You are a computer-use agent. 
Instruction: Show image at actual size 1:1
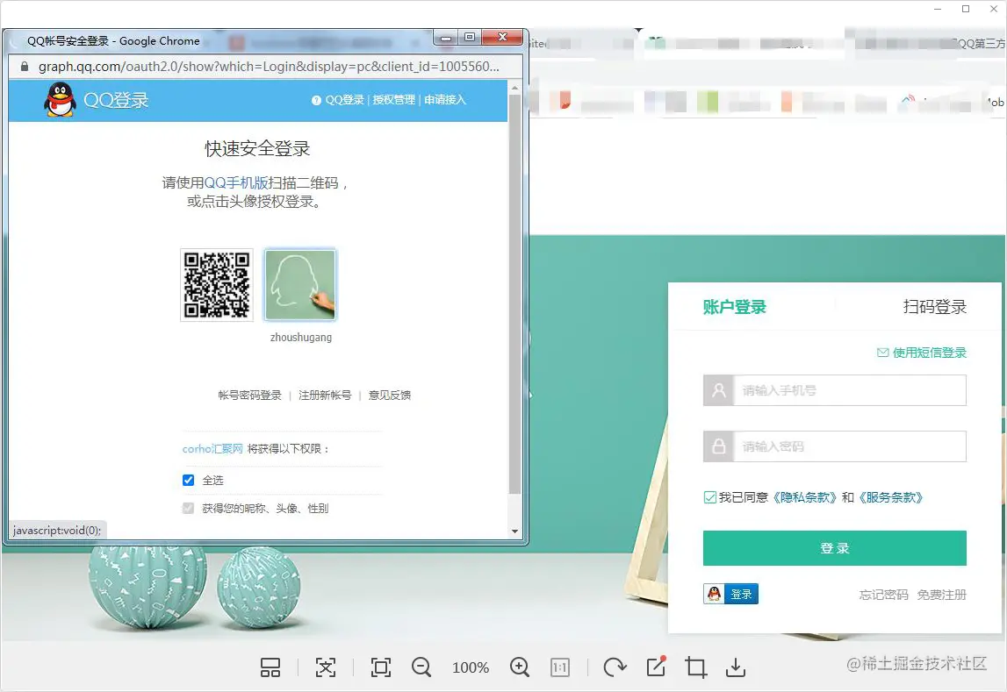click(x=560, y=667)
